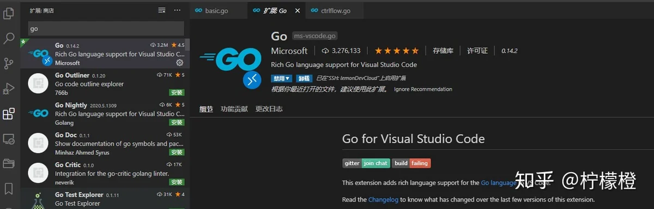Install the Go Outliner extension
Viewport: 654px width, 209px height.
point(177,93)
